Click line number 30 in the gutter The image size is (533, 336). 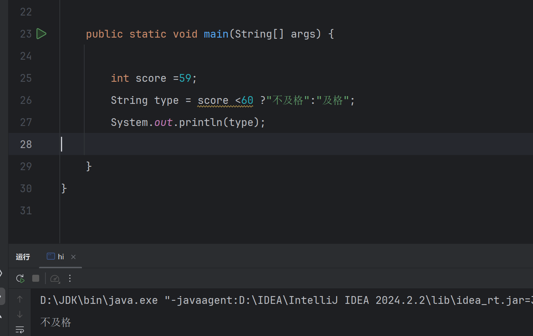pos(26,189)
